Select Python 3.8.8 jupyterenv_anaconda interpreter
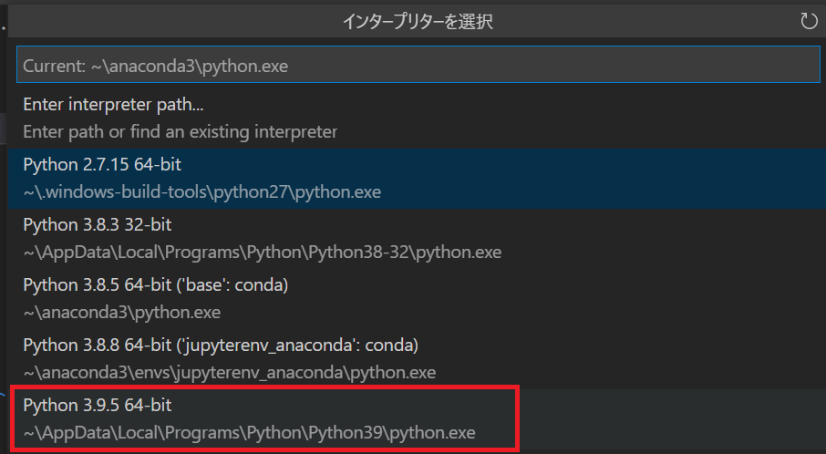Viewport: 826px width, 454px height. [x=417, y=358]
